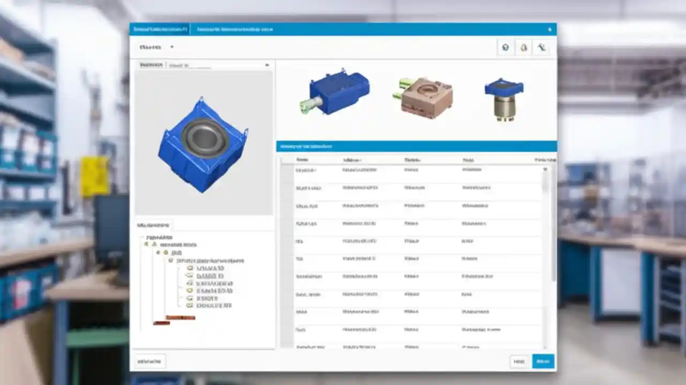Toggle visibility of the last tree leaf item

189,305
